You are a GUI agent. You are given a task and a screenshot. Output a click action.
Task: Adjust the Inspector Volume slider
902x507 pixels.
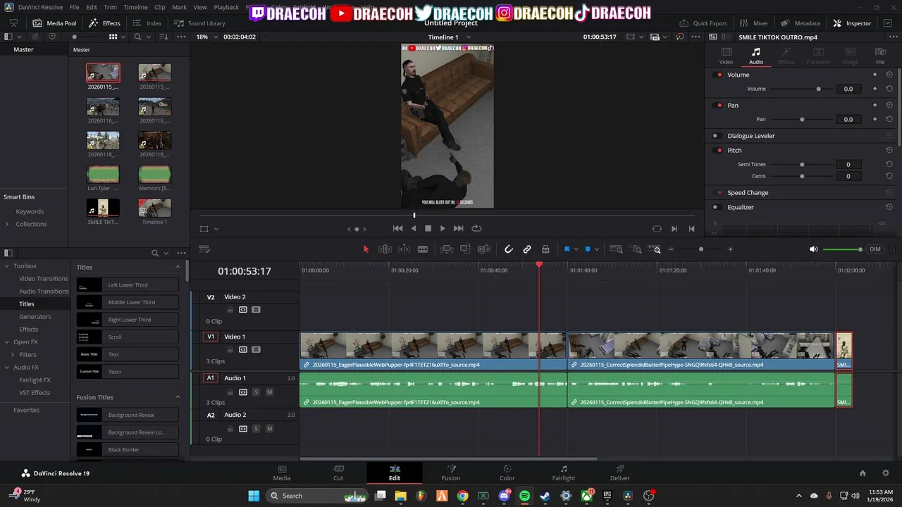801,89
